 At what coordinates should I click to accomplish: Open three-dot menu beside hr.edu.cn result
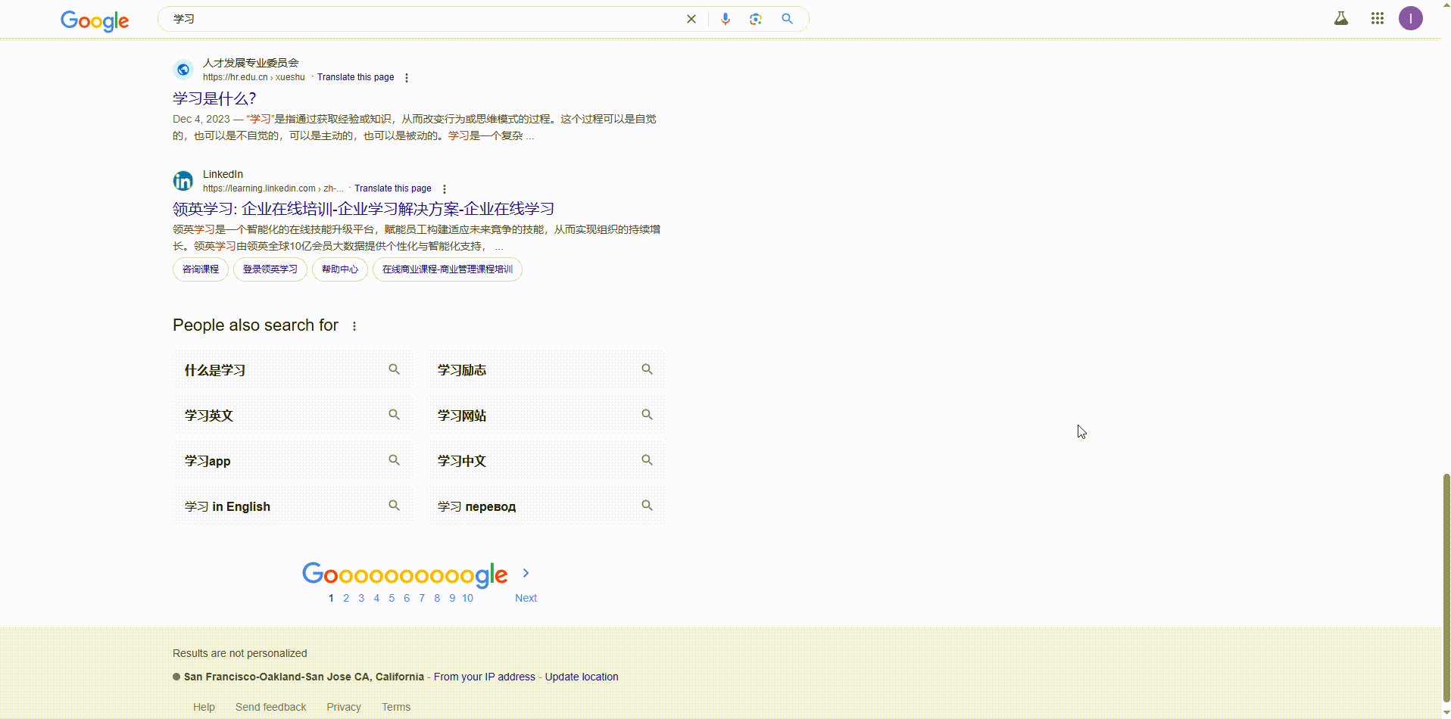[x=407, y=78]
